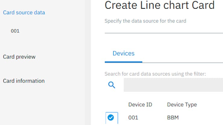Select 001 under Card source data

15,31
